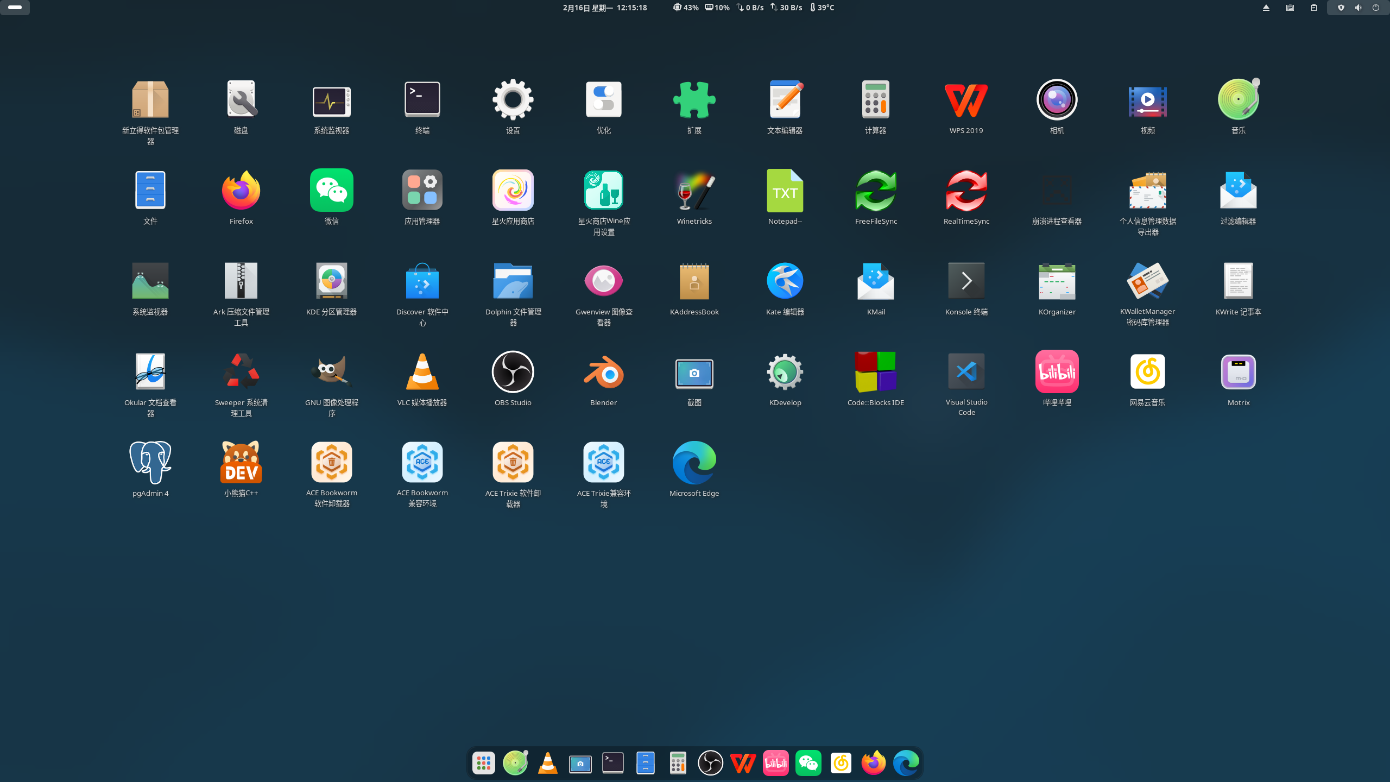
Task: Open KDE 分区管理器
Action: click(332, 281)
